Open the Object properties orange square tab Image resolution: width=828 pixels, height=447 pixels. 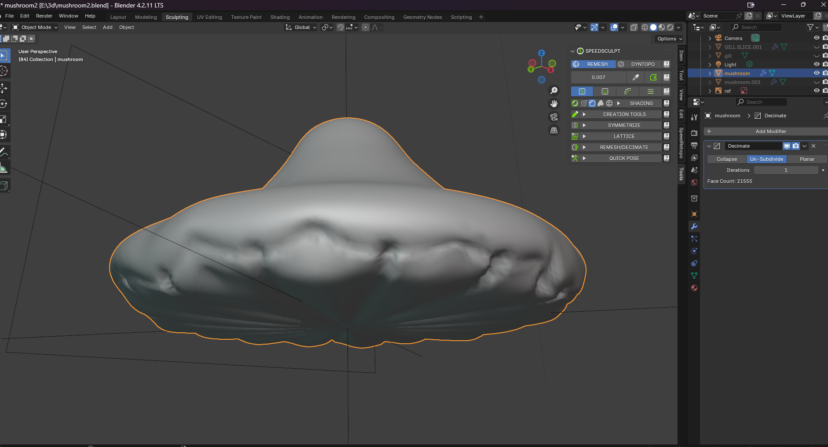694,214
